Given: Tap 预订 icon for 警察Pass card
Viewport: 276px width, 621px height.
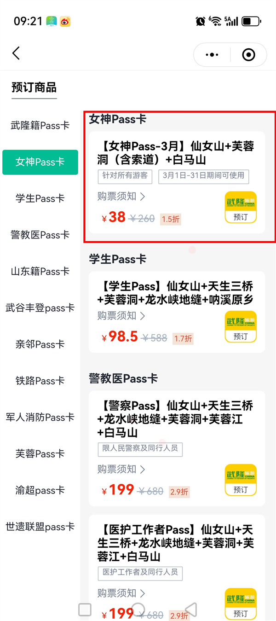Looking at the screenshot, I should pos(241,480).
